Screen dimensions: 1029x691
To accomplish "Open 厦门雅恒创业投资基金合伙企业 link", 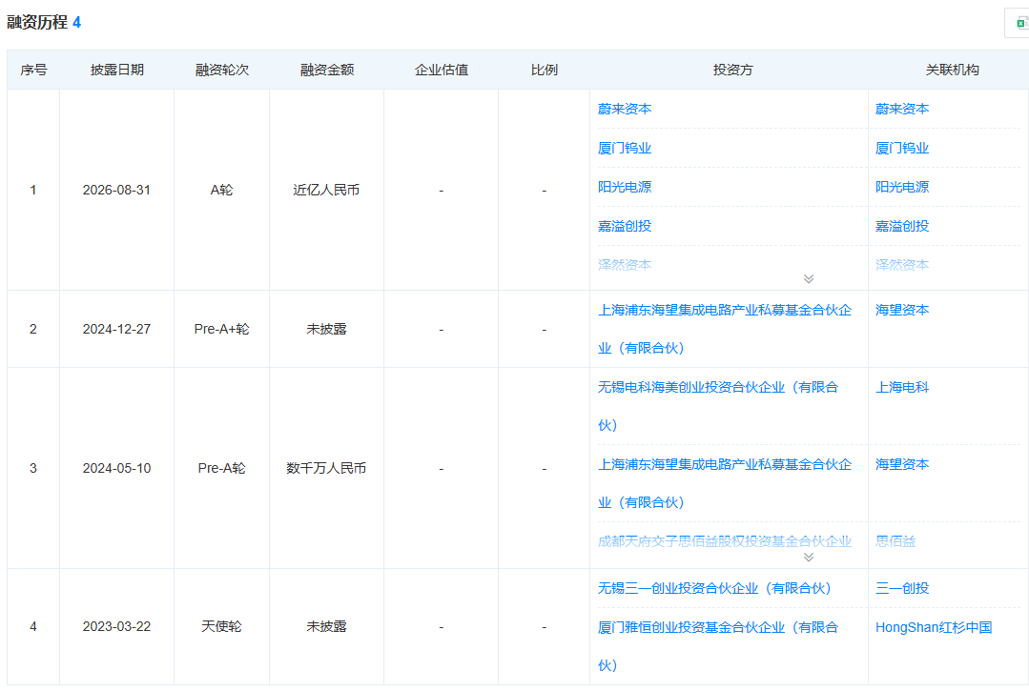I will (x=718, y=646).
